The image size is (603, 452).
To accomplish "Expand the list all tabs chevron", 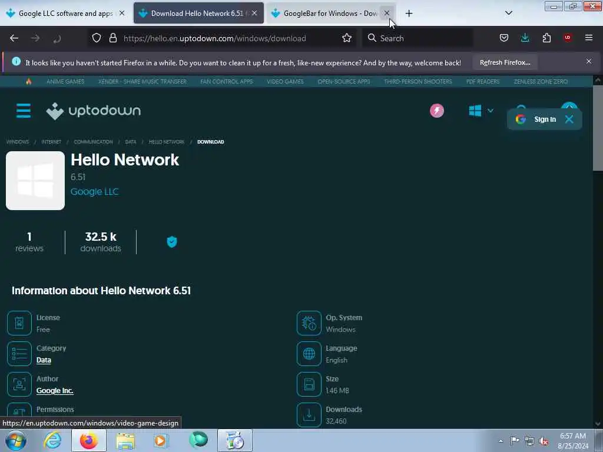I will point(508,13).
